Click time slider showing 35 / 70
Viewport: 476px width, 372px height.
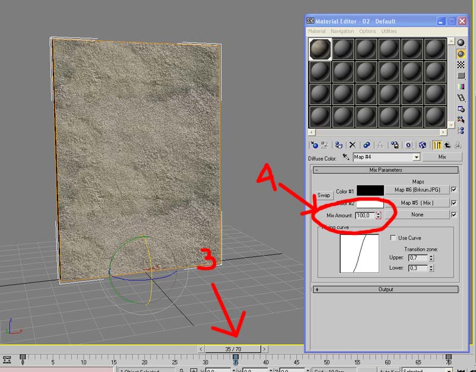(233, 349)
